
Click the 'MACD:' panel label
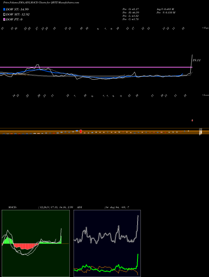click(x=13, y=207)
